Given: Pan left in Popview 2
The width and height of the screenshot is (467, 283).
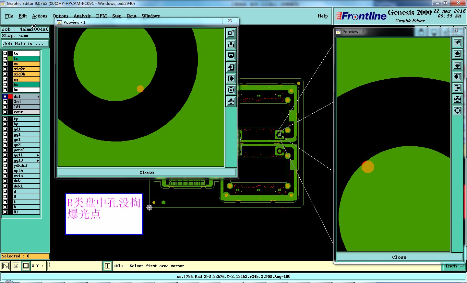Looking at the screenshot, I should [x=457, y=76].
